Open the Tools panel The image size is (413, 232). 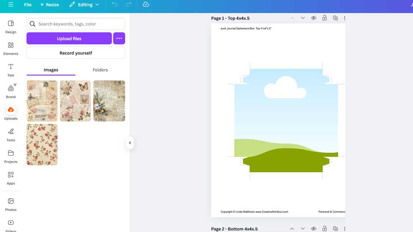tap(11, 134)
